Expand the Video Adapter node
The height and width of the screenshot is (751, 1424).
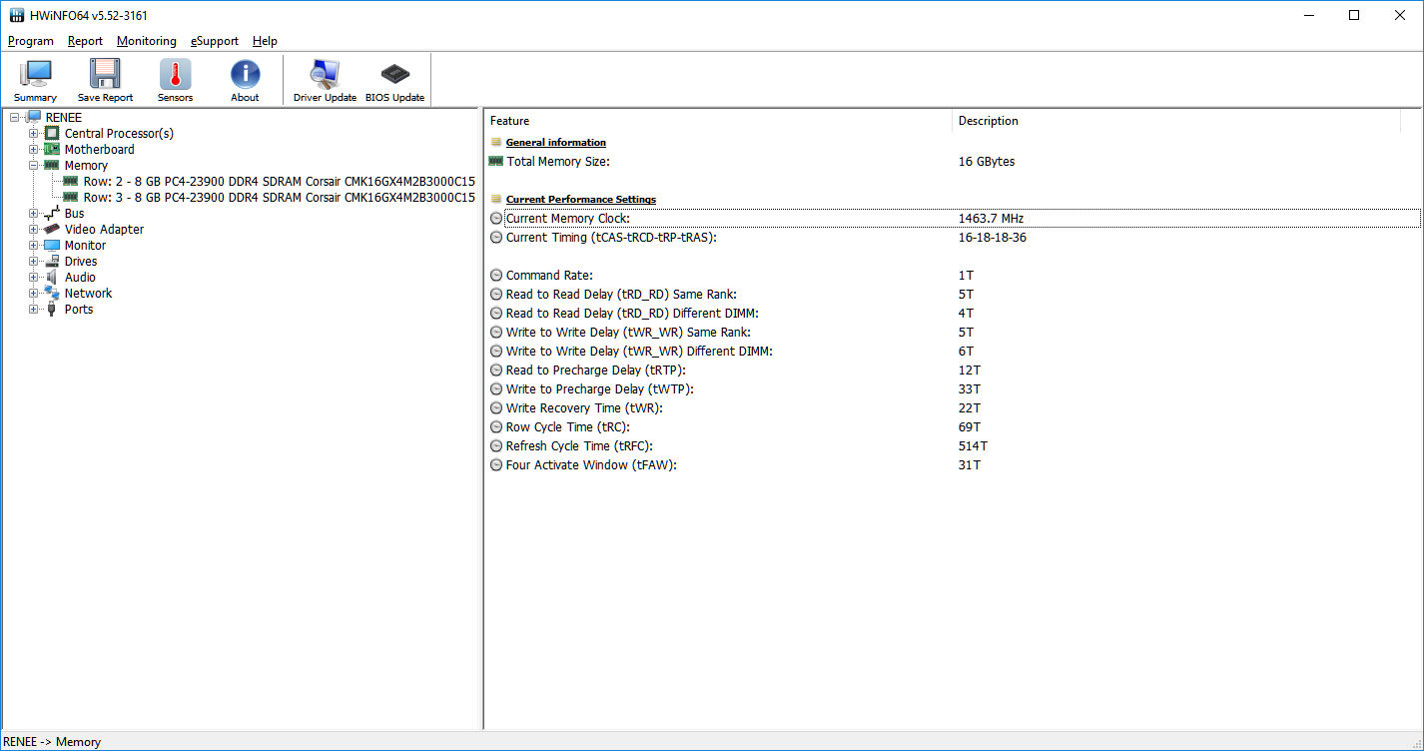coord(34,229)
